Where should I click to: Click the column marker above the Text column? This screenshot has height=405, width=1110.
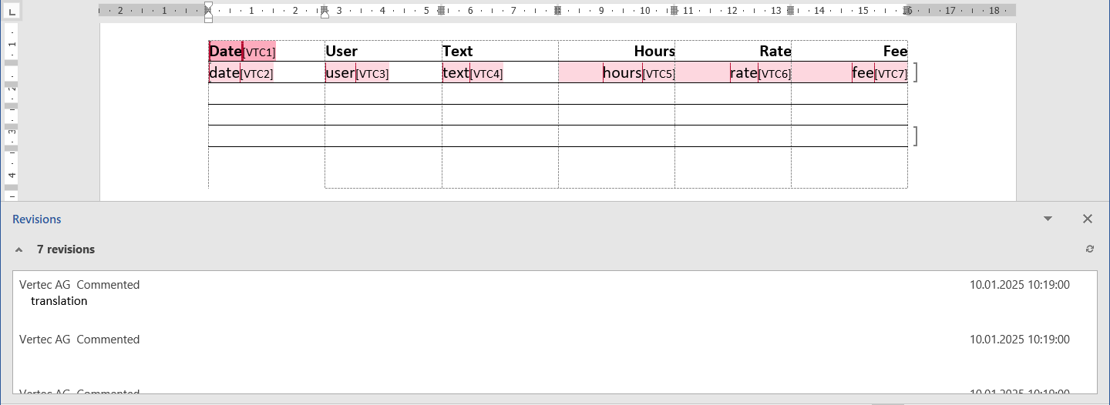441,11
